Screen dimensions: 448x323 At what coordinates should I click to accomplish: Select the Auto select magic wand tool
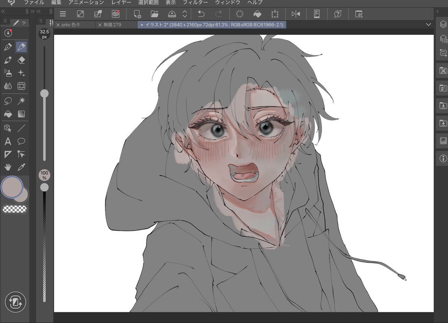[x=21, y=101]
